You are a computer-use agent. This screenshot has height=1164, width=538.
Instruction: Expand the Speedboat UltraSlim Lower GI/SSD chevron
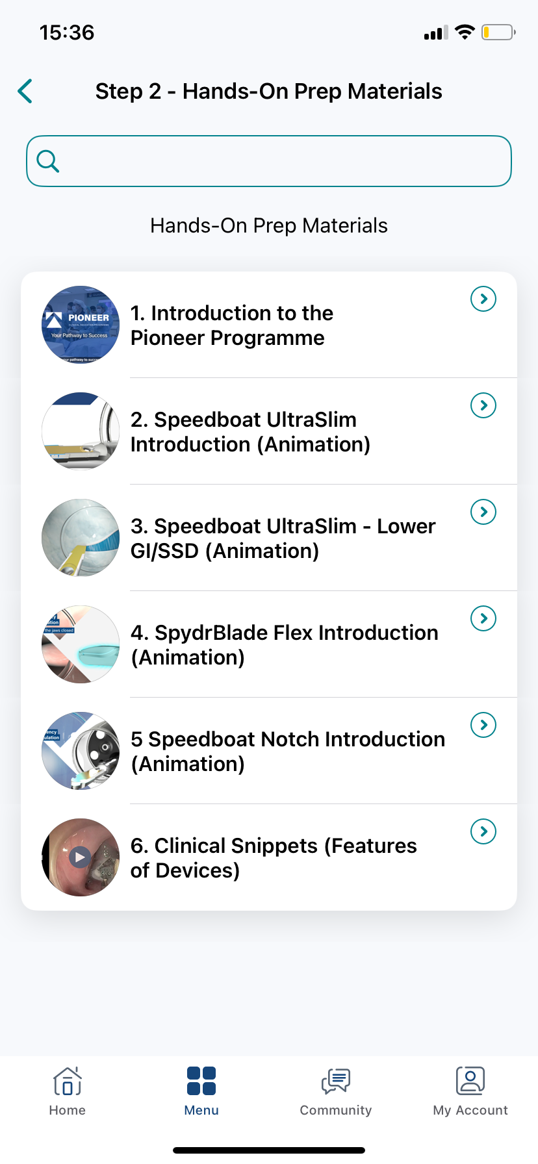pos(483,512)
